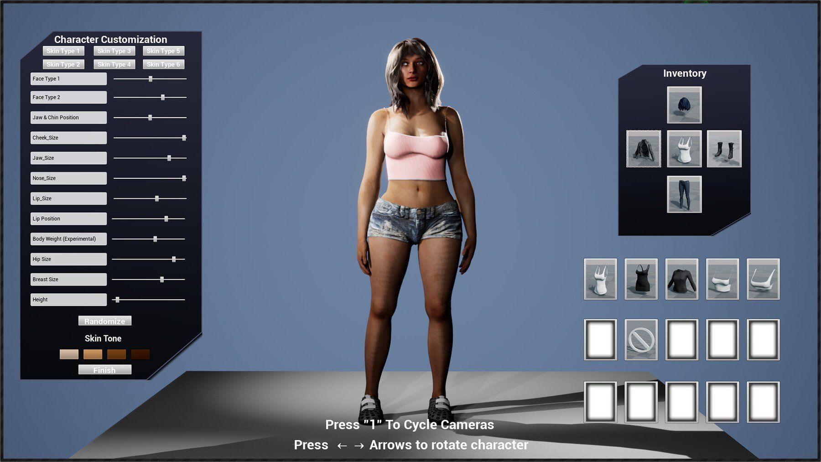Click the Lip_Size label field
Image resolution: width=821 pixels, height=462 pixels.
coord(68,198)
